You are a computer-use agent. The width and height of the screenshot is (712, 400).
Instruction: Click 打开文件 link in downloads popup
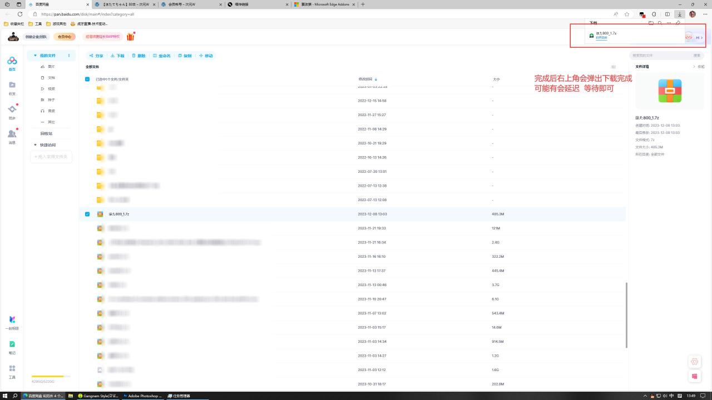pyautogui.click(x=601, y=38)
